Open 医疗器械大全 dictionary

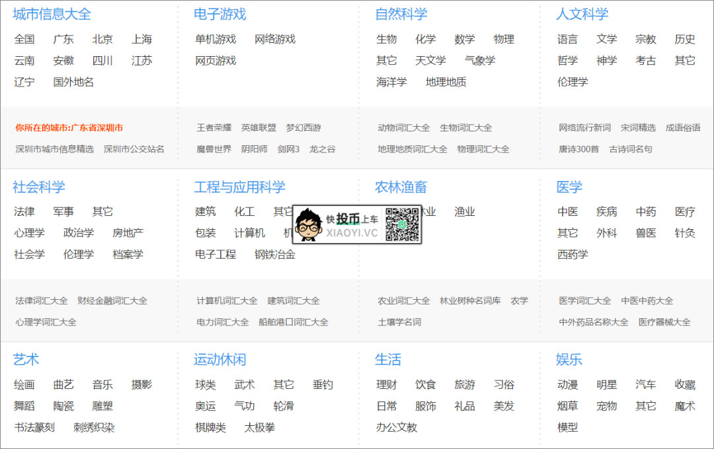[664, 322]
